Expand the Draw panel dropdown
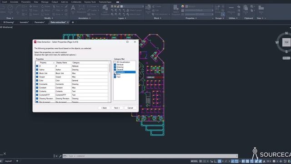 coord(10,18)
